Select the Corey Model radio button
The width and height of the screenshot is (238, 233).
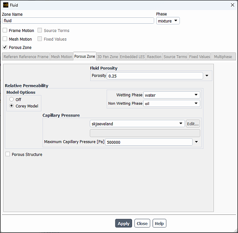pyautogui.click(x=11, y=106)
